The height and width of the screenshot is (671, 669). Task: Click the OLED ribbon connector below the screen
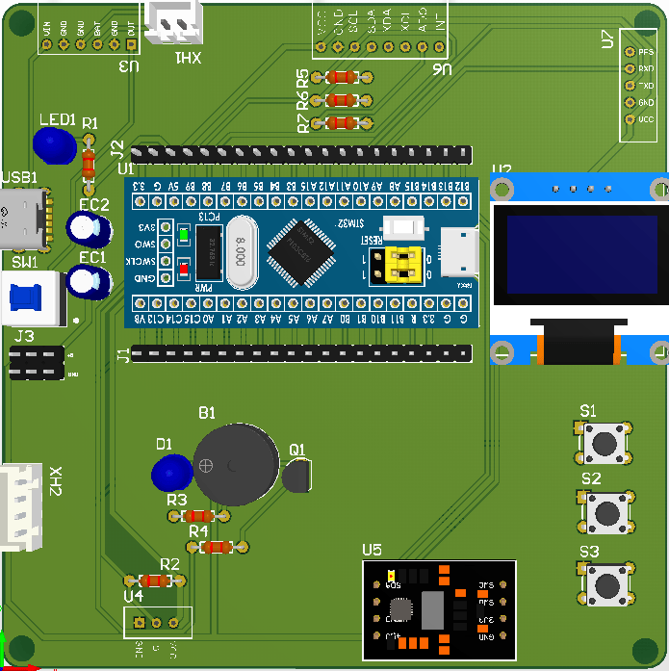[579, 342]
